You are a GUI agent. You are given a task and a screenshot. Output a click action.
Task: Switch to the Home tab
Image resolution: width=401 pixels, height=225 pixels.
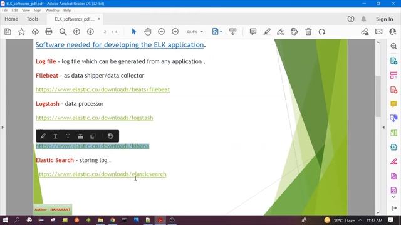[11, 19]
